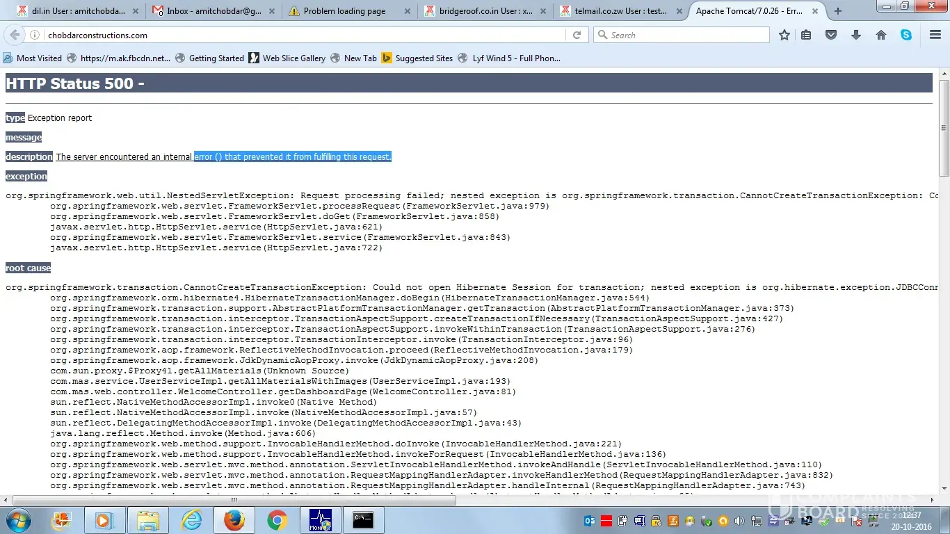Screen dimensions: 950x534
Task: Open the Suggested Sites bookmark
Action: pyautogui.click(x=417, y=58)
